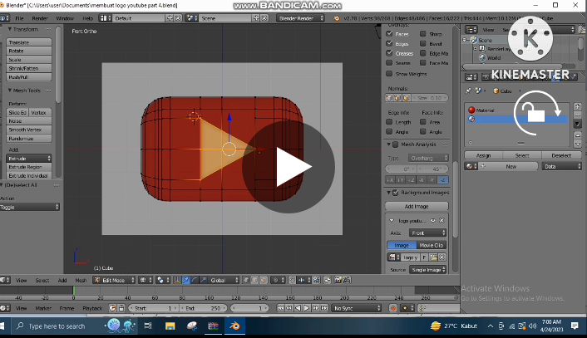This screenshot has height=338, width=587.
Task: Toggle auto keyframe record button
Action: pos(392,308)
